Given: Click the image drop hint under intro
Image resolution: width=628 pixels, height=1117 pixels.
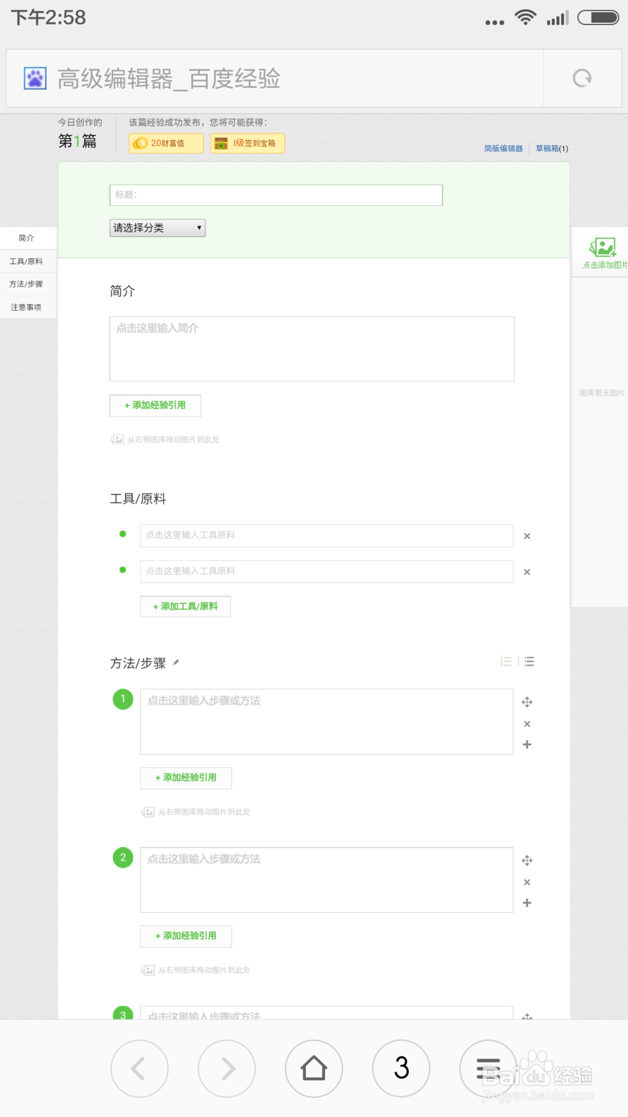Looking at the screenshot, I should 165,440.
